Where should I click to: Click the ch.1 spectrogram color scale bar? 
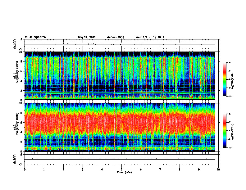tap(225, 79)
